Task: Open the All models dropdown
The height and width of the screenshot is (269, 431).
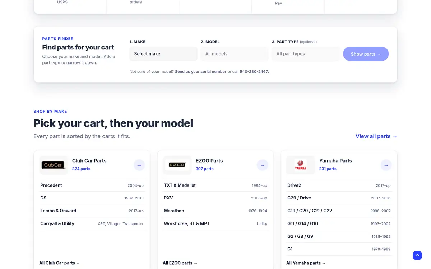Action: [x=235, y=54]
